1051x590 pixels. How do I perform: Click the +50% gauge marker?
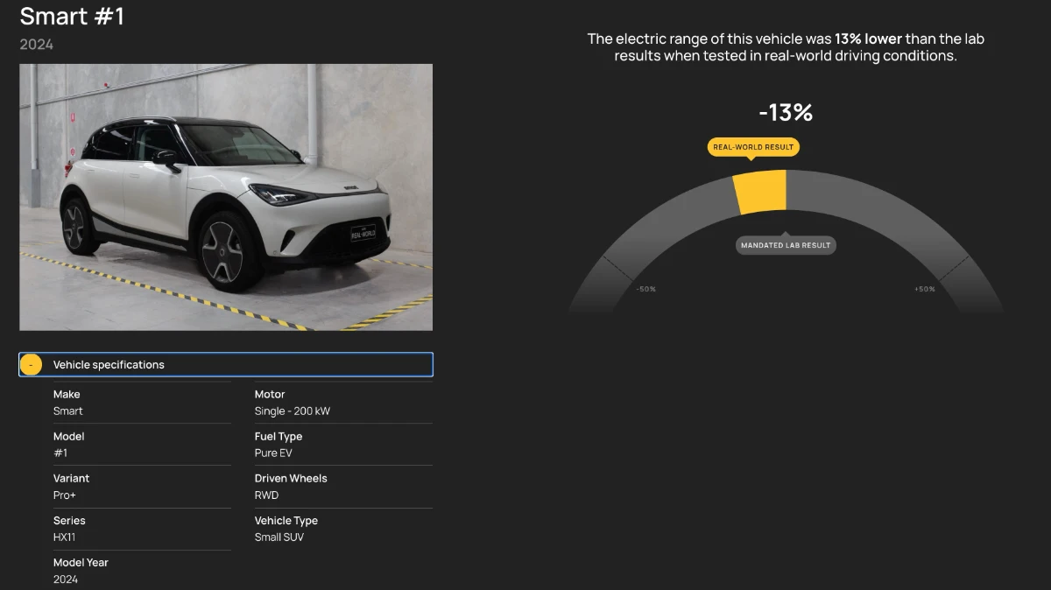[x=924, y=289]
